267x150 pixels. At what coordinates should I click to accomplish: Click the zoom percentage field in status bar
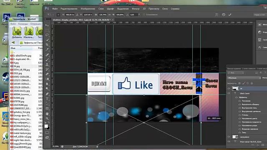coord(55,147)
